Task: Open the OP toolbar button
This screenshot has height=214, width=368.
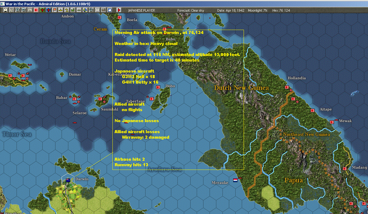Action: [x=97, y=10]
